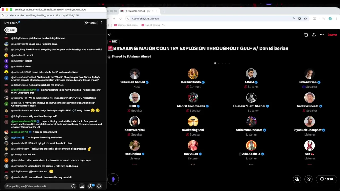The image size is (340, 191).
Task: Open Beatrix Kiddo co-host profile
Action: click(193, 74)
